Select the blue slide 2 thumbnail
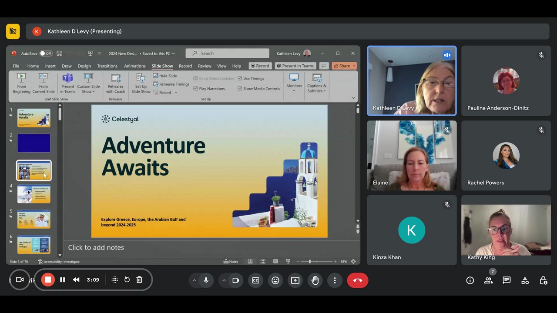 [34, 143]
